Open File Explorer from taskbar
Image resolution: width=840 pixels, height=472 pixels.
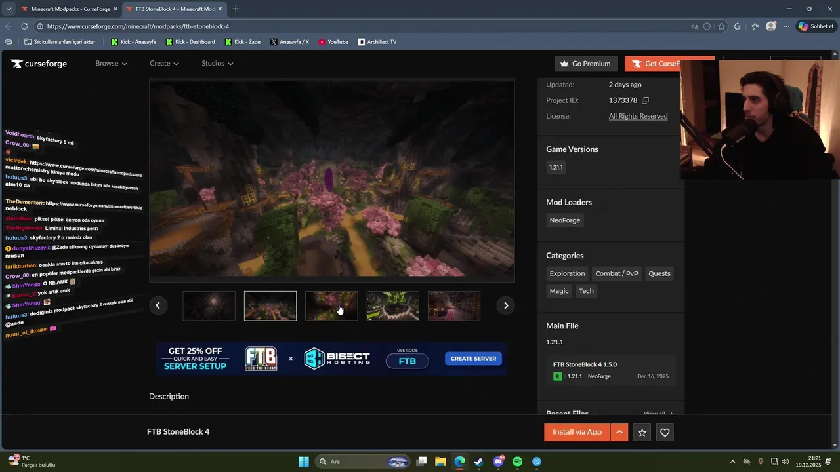[x=440, y=462]
